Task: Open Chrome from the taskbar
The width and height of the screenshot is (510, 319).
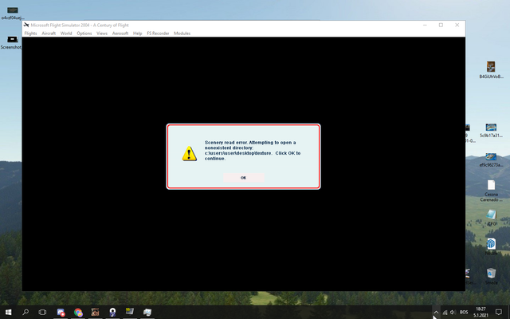Action: click(x=78, y=313)
